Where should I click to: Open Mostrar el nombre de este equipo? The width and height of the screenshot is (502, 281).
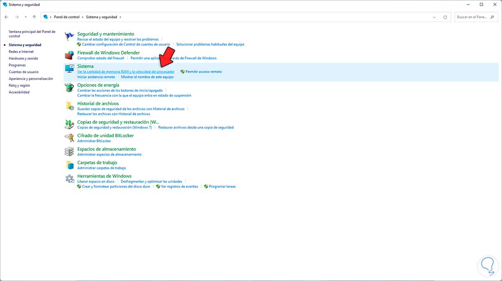click(147, 77)
